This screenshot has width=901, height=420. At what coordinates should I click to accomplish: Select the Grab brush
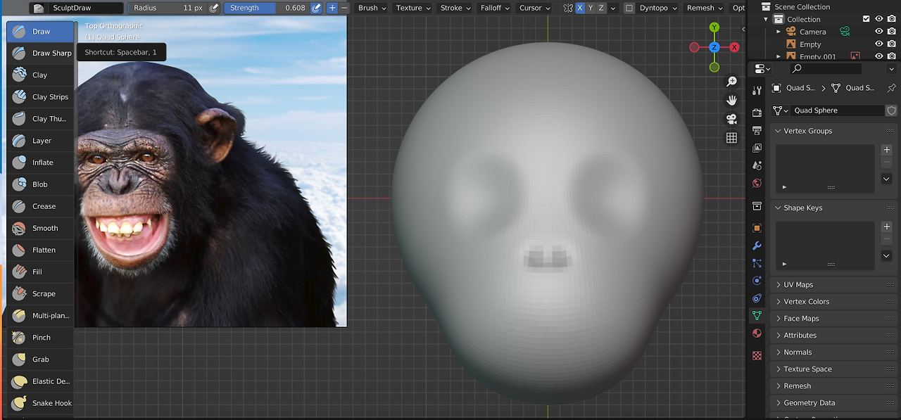pyautogui.click(x=41, y=359)
